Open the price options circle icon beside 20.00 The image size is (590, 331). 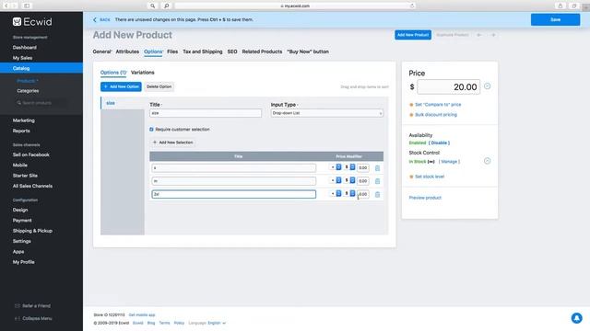tap(488, 86)
